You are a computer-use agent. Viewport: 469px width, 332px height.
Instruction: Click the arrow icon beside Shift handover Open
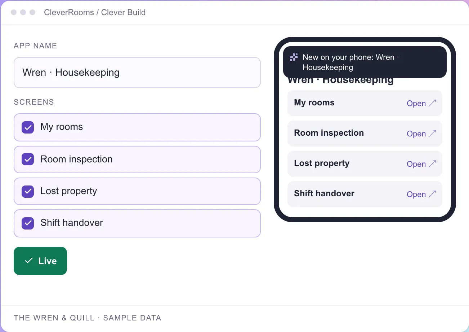click(x=432, y=194)
